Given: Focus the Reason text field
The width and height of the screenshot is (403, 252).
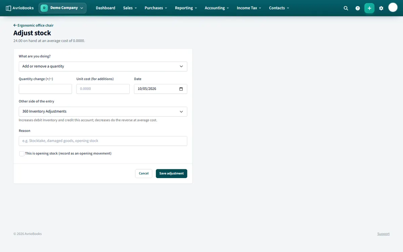Looking at the screenshot, I should coord(103,141).
